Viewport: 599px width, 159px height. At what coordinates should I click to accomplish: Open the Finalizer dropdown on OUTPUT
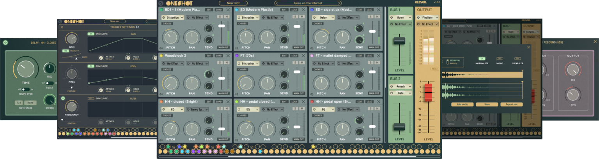click(427, 17)
